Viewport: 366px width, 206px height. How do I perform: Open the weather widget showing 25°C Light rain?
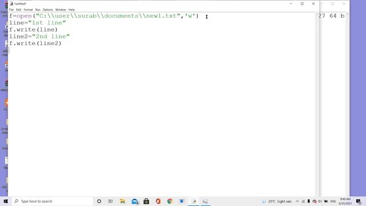click(277, 201)
